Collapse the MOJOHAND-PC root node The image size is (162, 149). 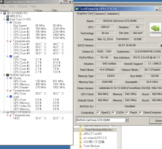coord(1,13)
